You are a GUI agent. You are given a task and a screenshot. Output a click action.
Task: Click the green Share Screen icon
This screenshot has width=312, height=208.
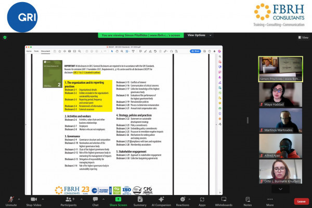tap(118, 199)
